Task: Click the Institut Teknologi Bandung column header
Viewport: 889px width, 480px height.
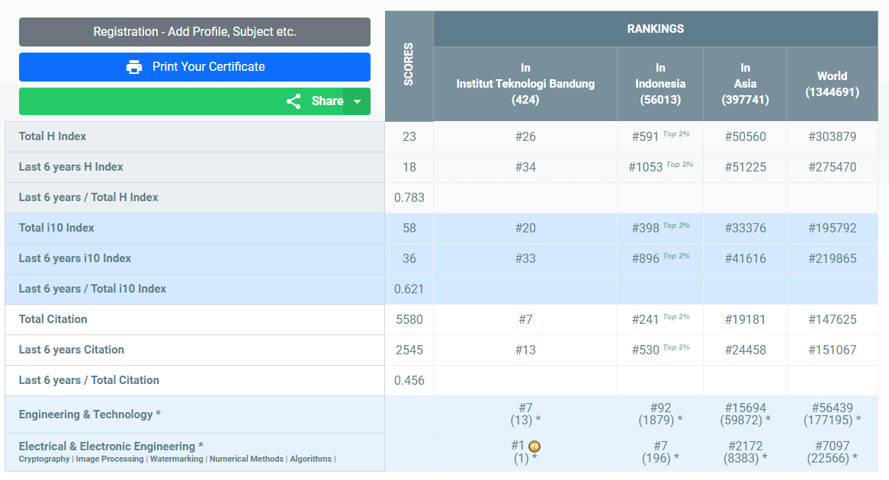Action: (x=525, y=84)
